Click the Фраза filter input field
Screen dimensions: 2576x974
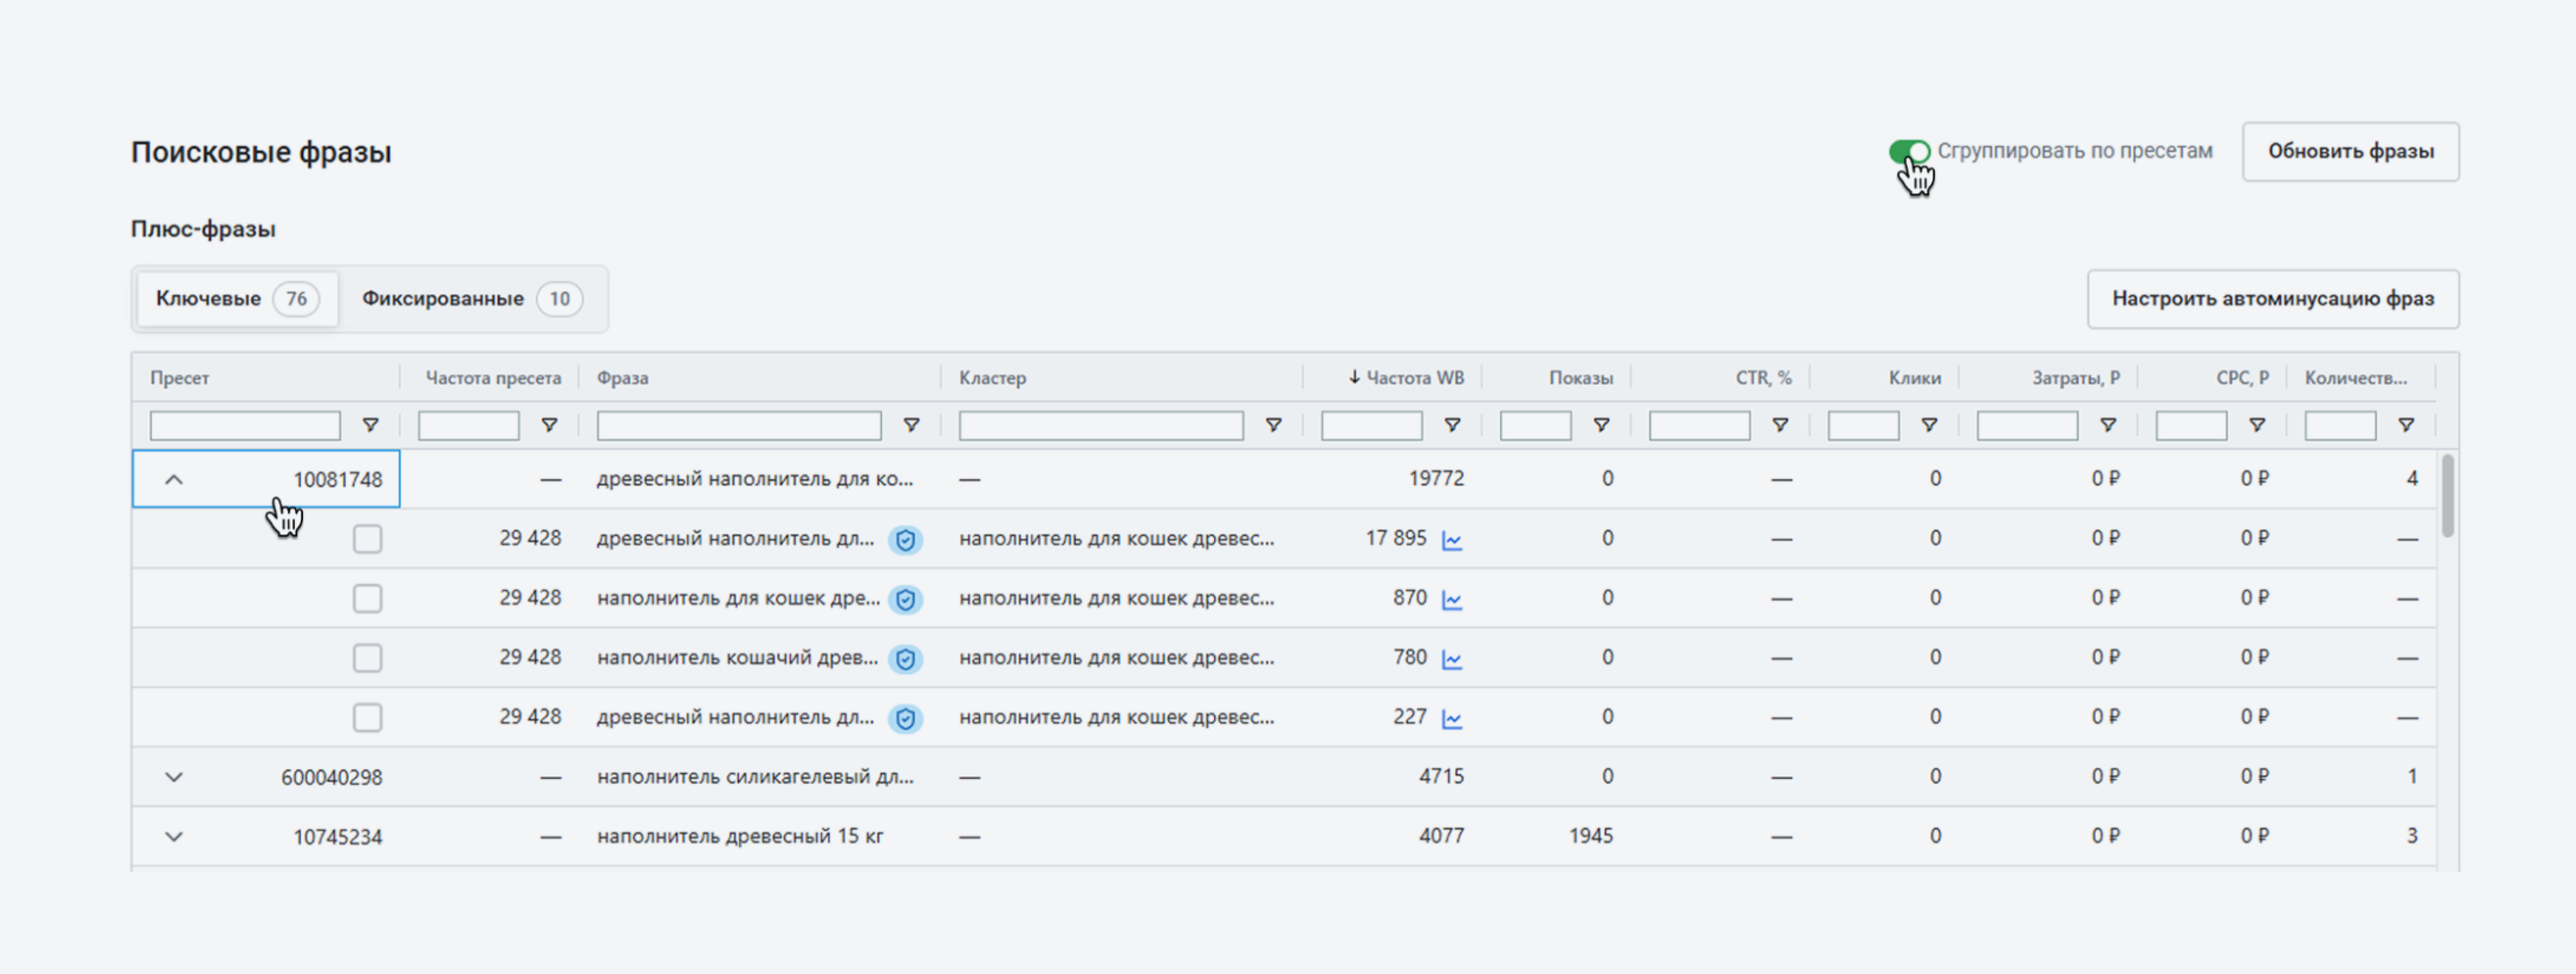pyautogui.click(x=738, y=426)
